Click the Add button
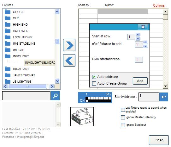The width and height of the screenshot is (171, 147). [140, 81]
